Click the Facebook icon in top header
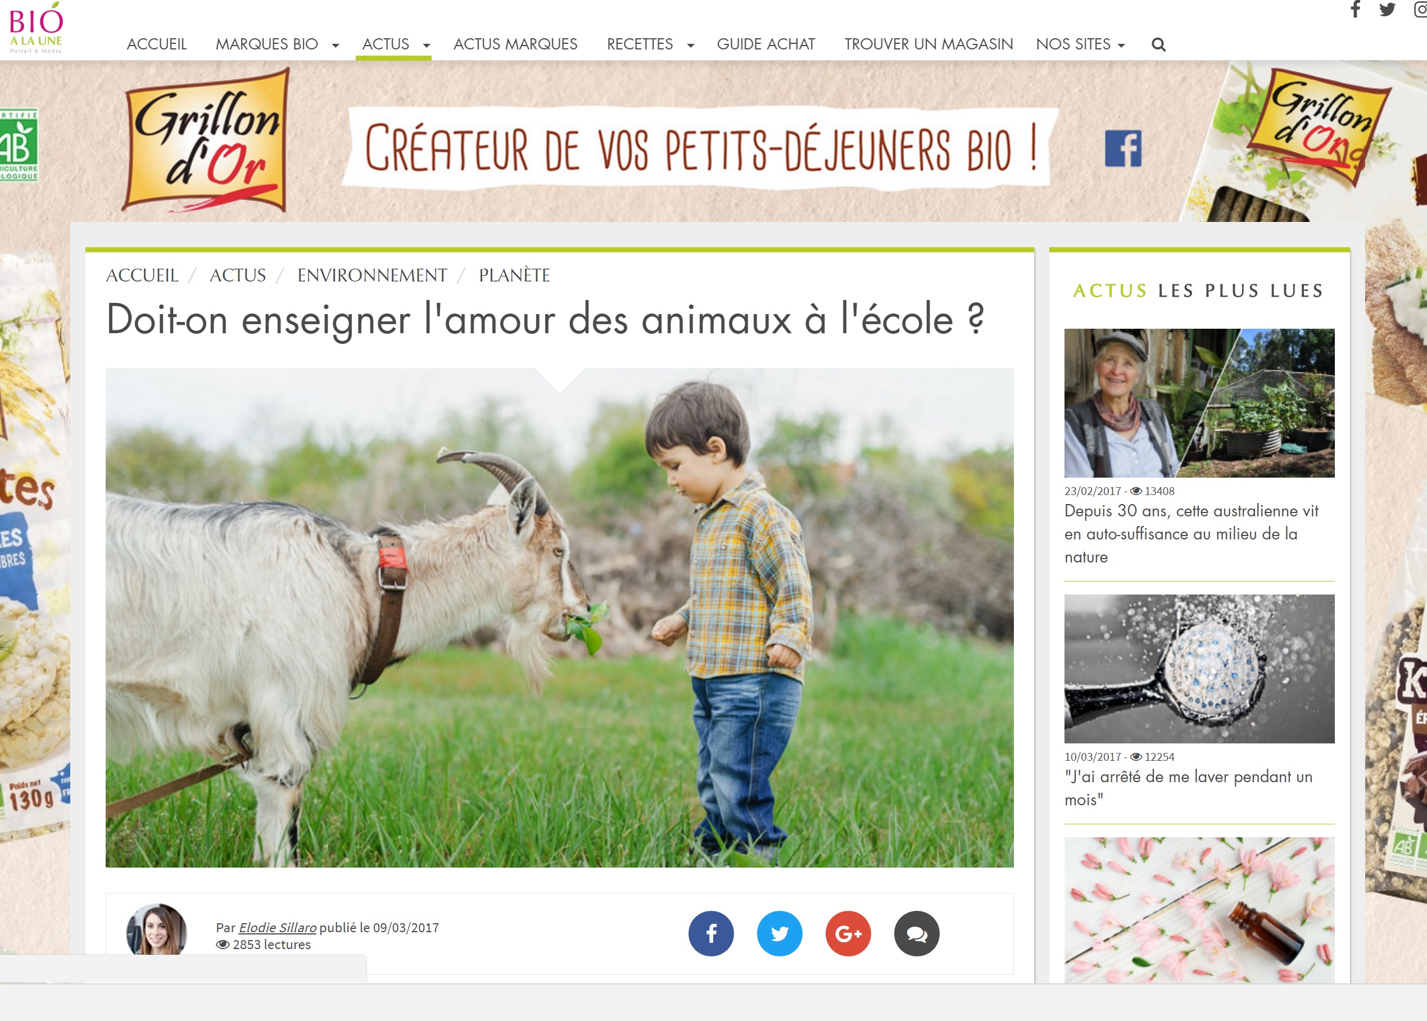The width and height of the screenshot is (1427, 1021). point(1355,10)
